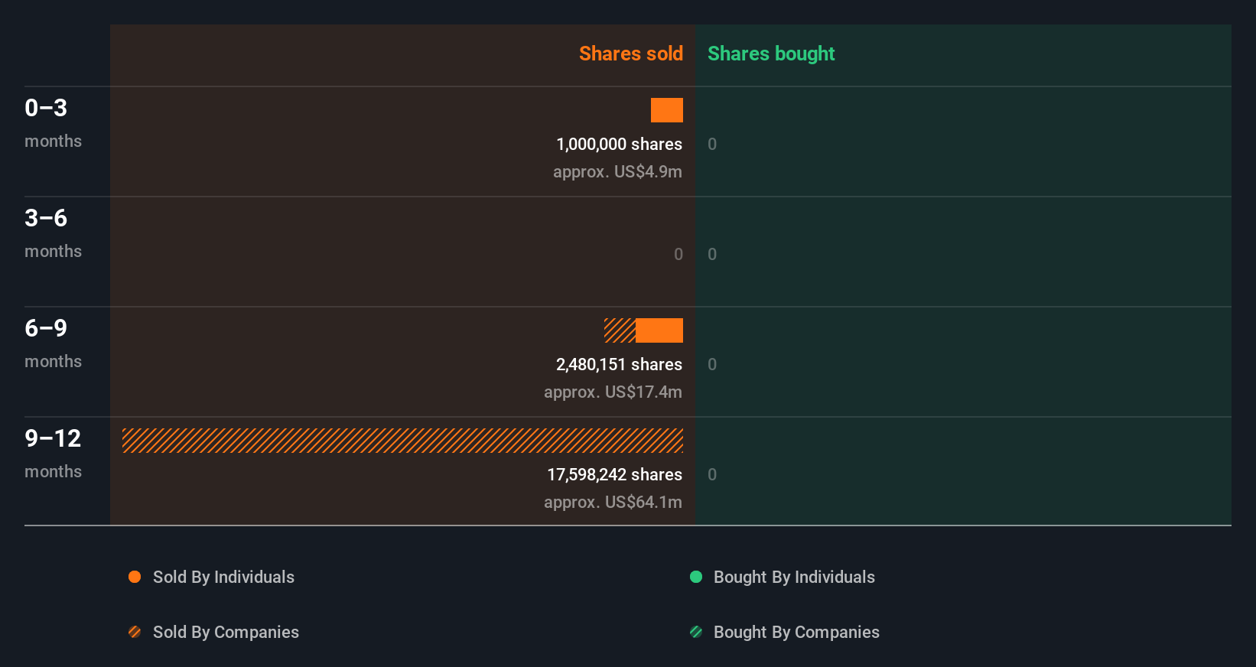Click the striped Bought By Companies legend icon
1256x667 pixels.
696,632
